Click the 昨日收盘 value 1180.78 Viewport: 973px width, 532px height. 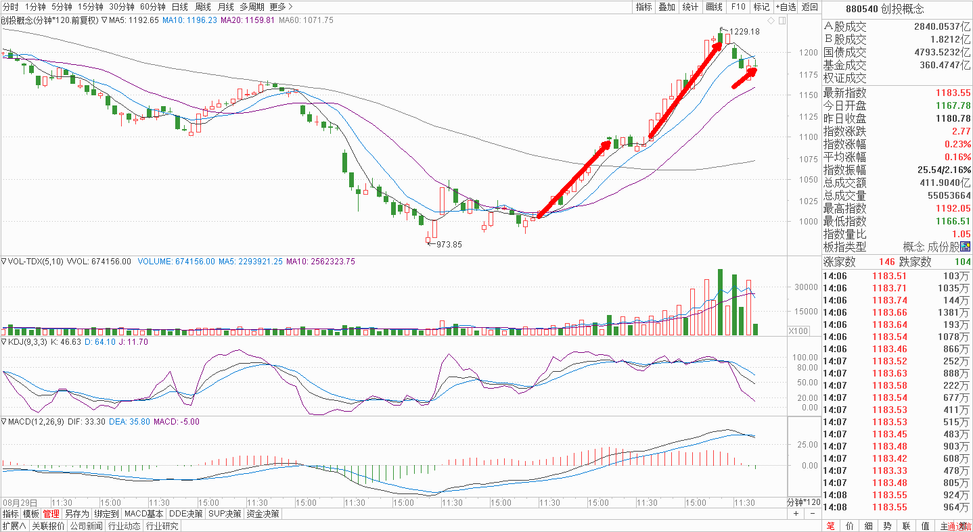(953, 119)
